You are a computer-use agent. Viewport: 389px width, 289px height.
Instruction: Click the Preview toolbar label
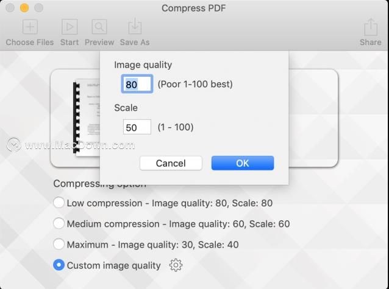pos(99,43)
